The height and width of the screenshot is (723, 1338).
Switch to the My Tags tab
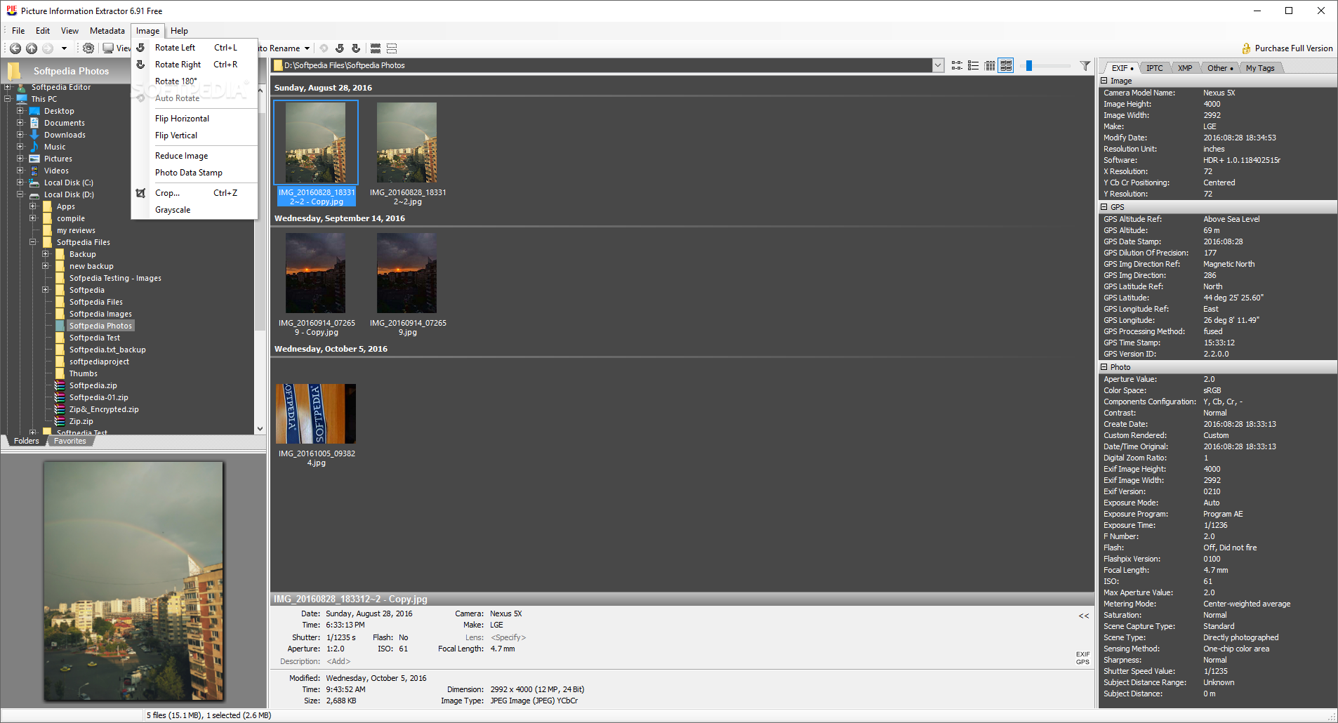(x=1260, y=68)
